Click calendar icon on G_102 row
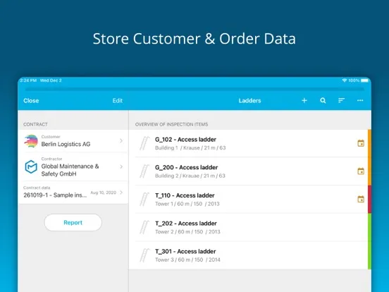This screenshot has height=292, width=389. (361, 143)
